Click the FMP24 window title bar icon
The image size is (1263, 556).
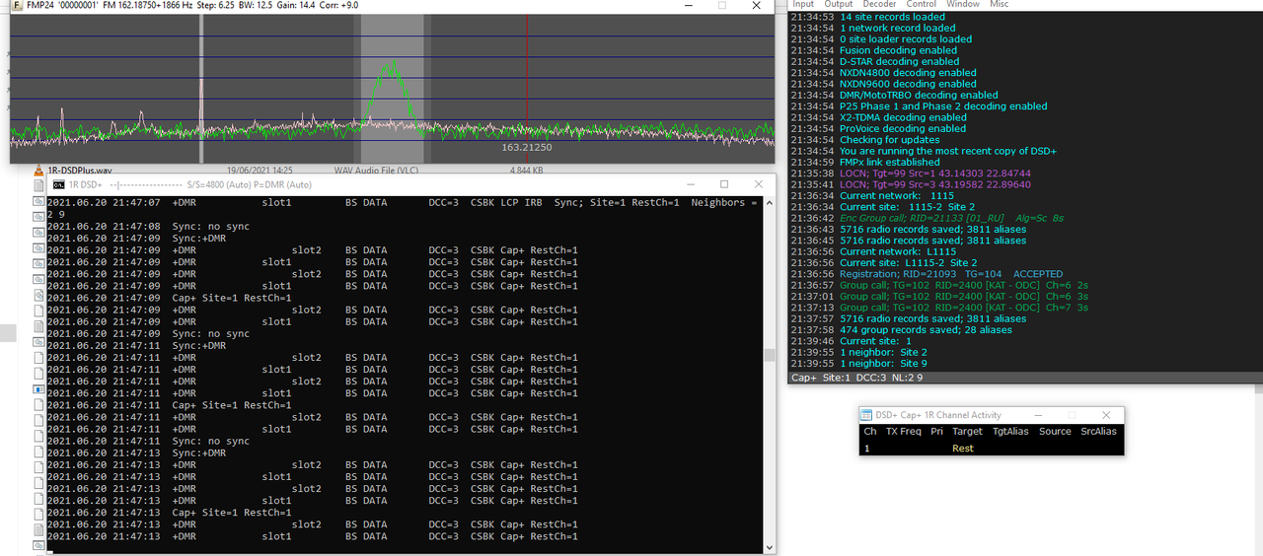16,5
